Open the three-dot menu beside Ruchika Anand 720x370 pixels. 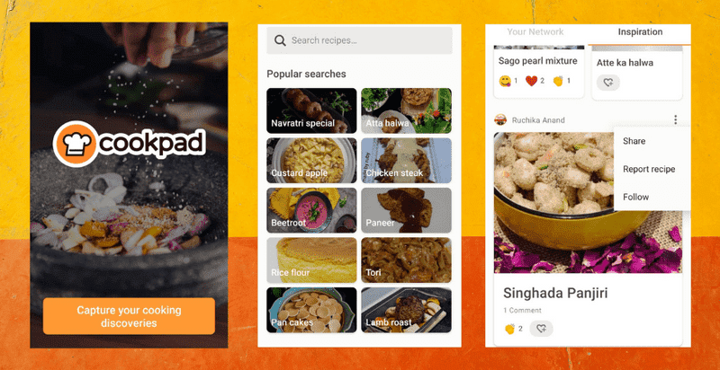point(676,120)
